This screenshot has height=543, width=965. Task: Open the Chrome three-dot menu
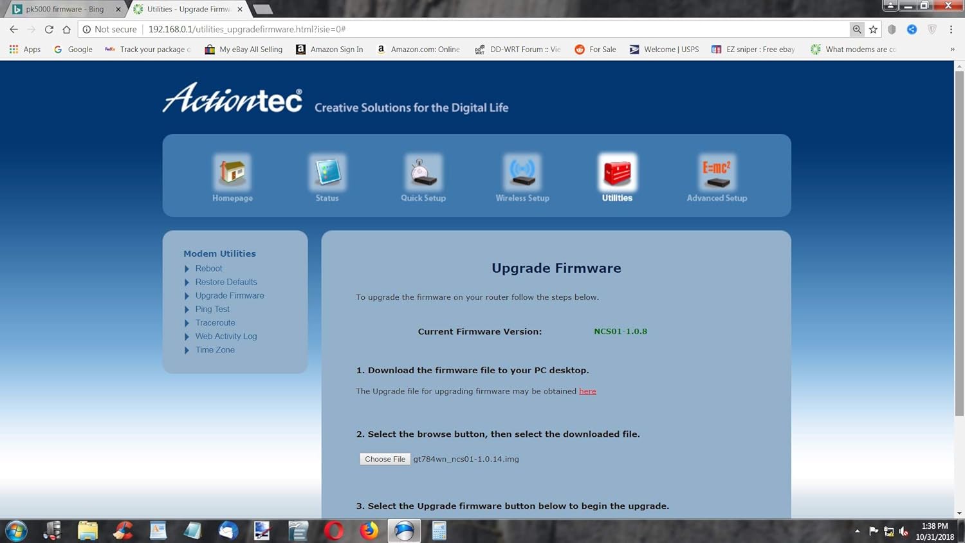coord(951,29)
